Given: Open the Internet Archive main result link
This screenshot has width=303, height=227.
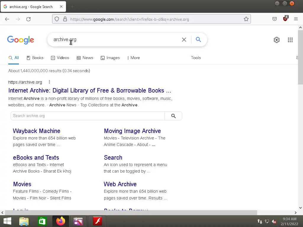Looking at the screenshot, I should tap(90, 90).
